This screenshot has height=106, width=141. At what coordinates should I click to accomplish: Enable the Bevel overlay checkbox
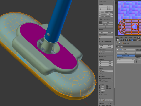pyautogui.click(x=107, y=88)
